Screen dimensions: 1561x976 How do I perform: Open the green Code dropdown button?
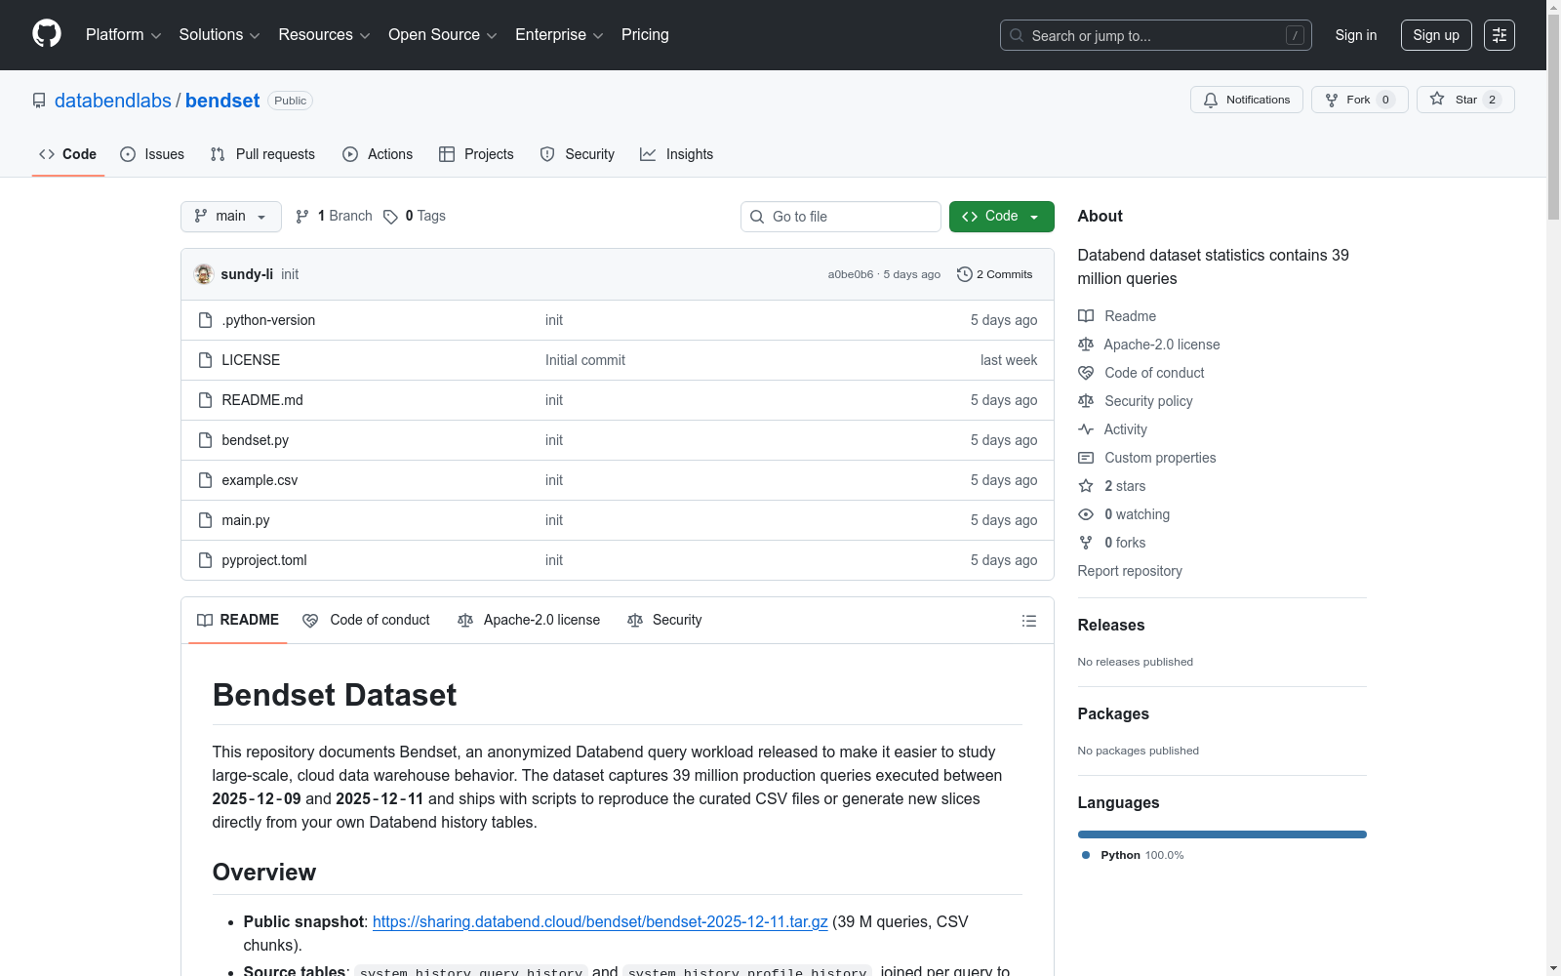click(x=1002, y=217)
